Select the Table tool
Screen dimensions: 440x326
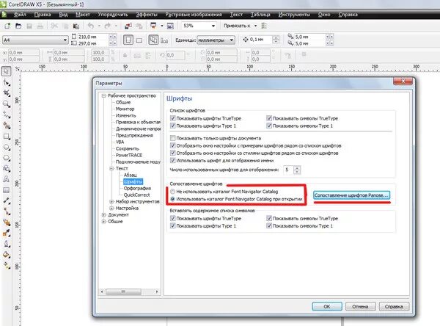coord(7,190)
